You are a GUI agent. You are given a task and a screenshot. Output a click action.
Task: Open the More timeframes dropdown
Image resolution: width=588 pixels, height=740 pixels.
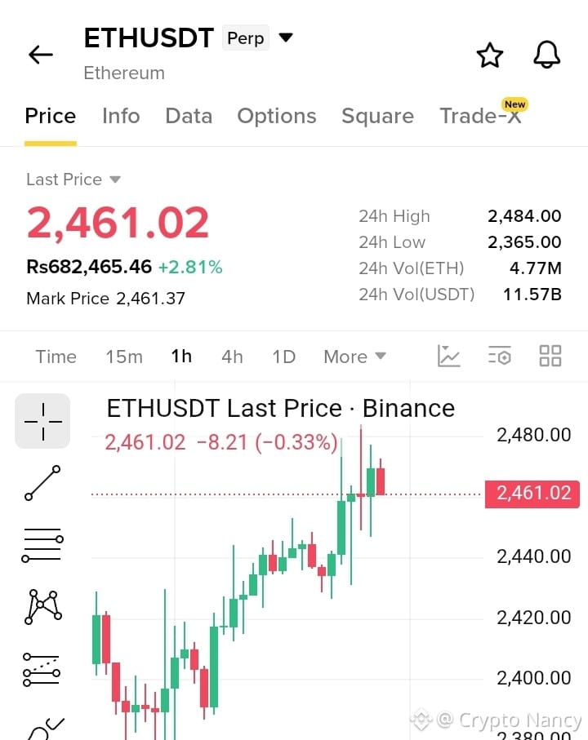pos(354,357)
